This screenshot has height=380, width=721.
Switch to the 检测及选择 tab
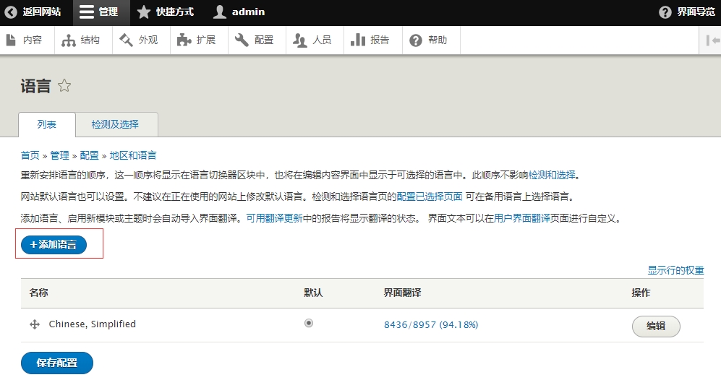(115, 124)
